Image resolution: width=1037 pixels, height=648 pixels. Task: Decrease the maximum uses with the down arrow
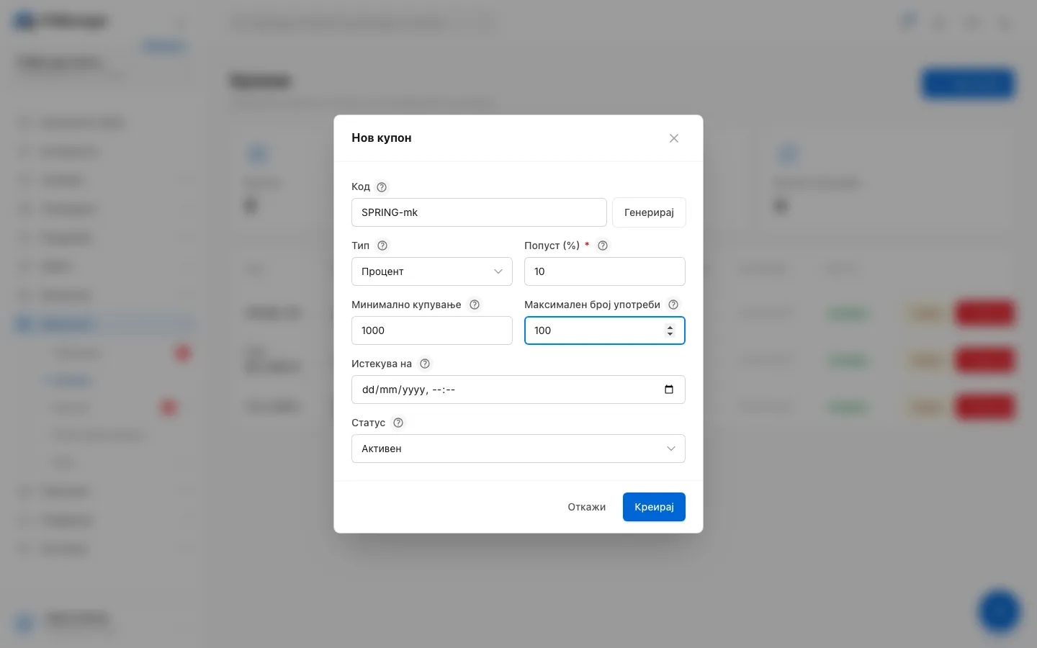[x=670, y=334]
